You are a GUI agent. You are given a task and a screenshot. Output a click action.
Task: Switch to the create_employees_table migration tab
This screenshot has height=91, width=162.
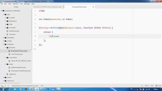click(48, 7)
